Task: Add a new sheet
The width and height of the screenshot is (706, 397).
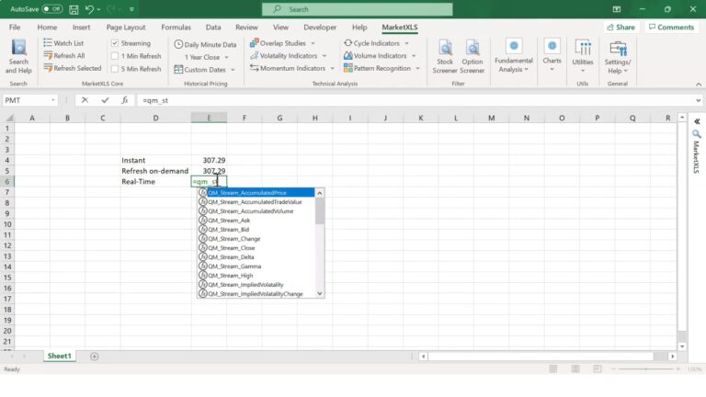Action: (x=94, y=356)
